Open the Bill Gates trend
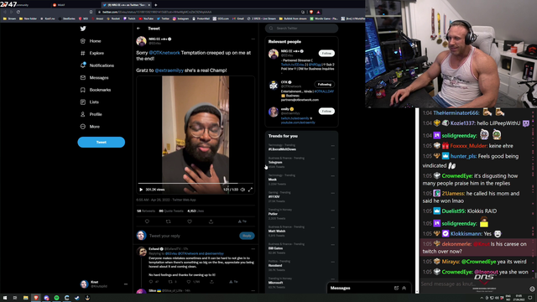Image resolution: width=537 pixels, height=302 pixels. (301, 248)
